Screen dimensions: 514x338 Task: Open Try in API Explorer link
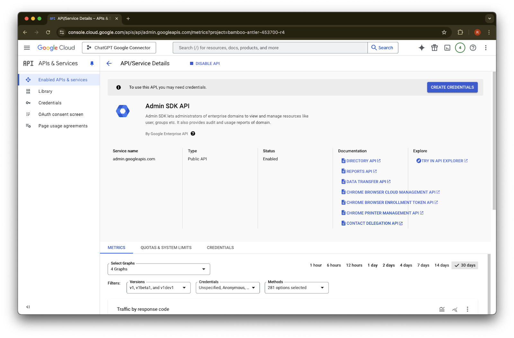point(442,161)
